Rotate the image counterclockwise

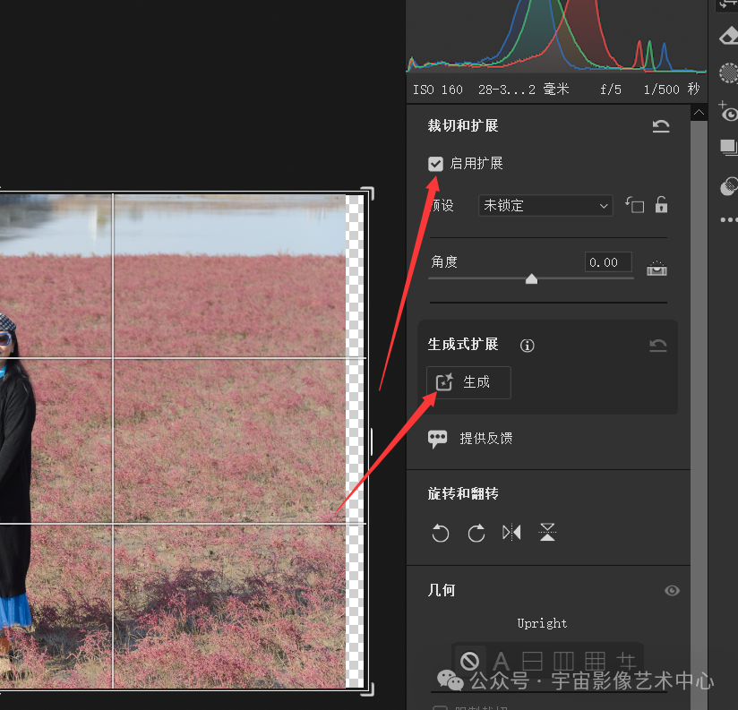point(440,533)
